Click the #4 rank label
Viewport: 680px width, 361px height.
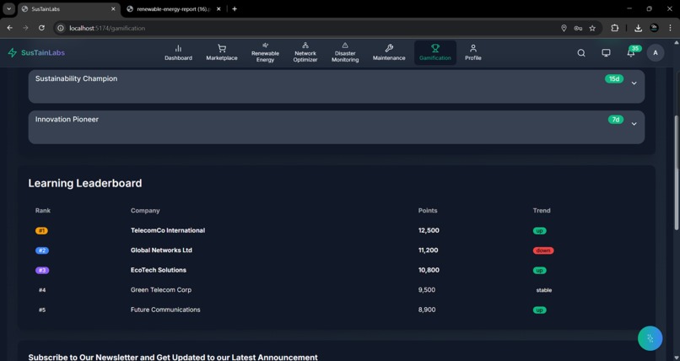click(42, 290)
